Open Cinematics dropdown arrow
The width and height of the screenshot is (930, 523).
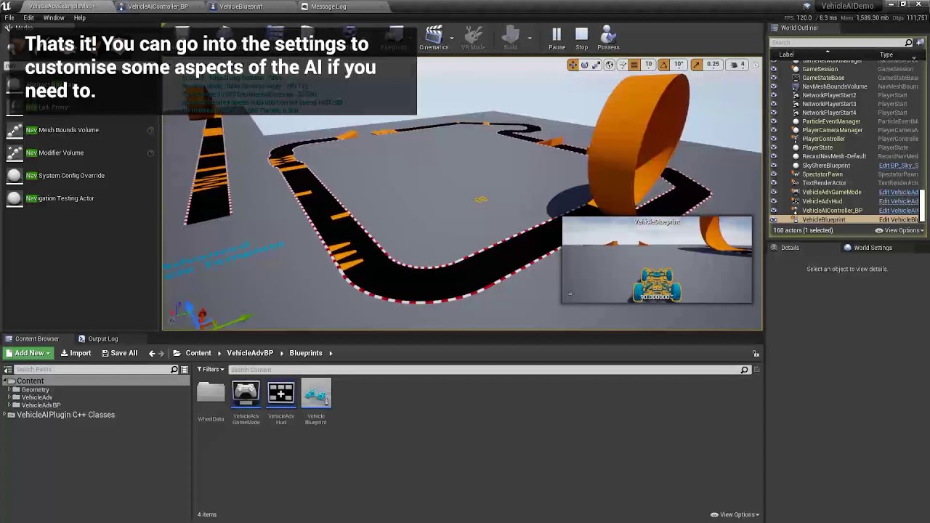coord(452,38)
